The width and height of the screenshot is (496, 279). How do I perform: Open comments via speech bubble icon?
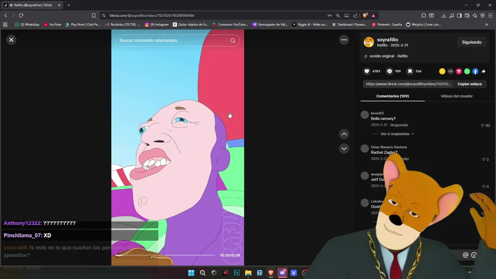[389, 71]
